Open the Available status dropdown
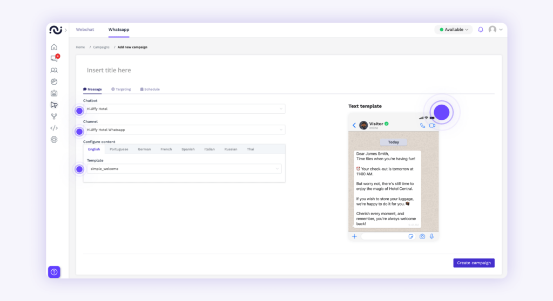The image size is (553, 301). coord(454,30)
